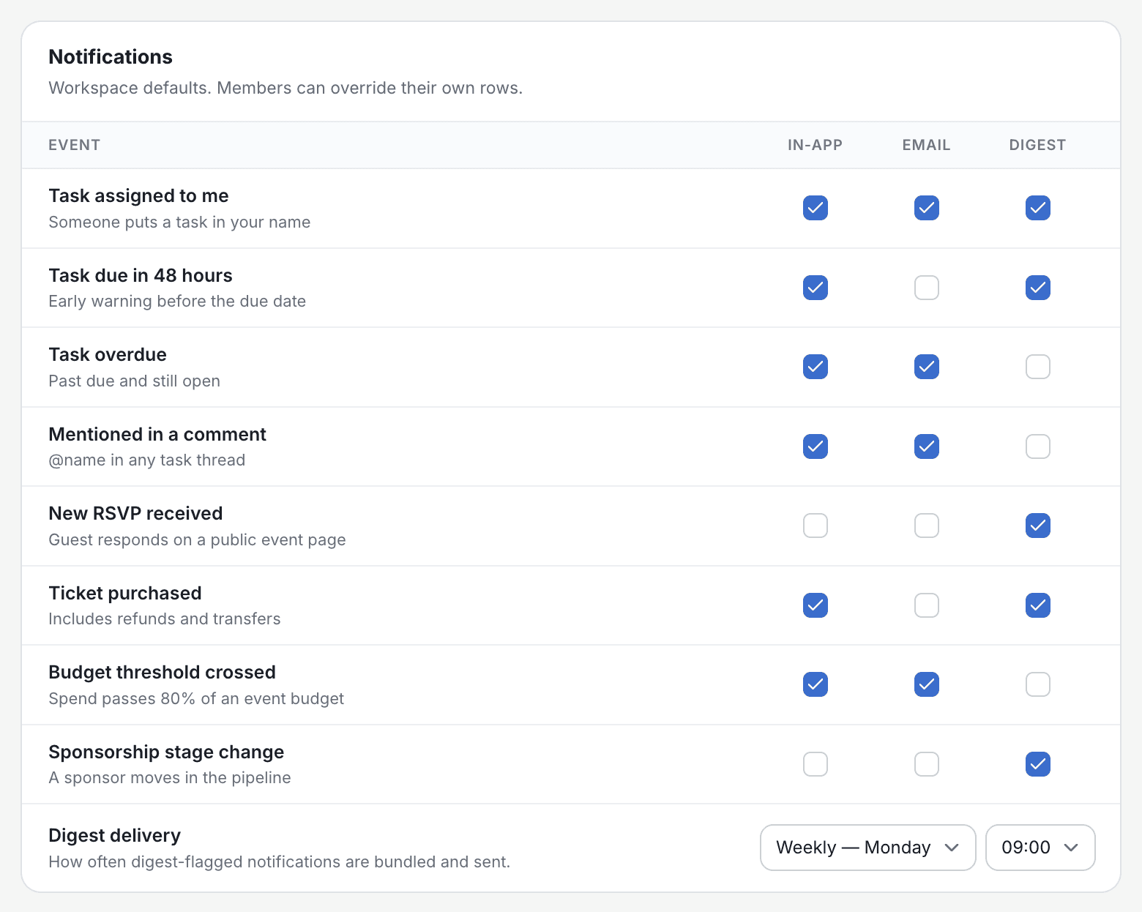
Task: Click 'Past due and still open' description
Action: click(x=134, y=381)
